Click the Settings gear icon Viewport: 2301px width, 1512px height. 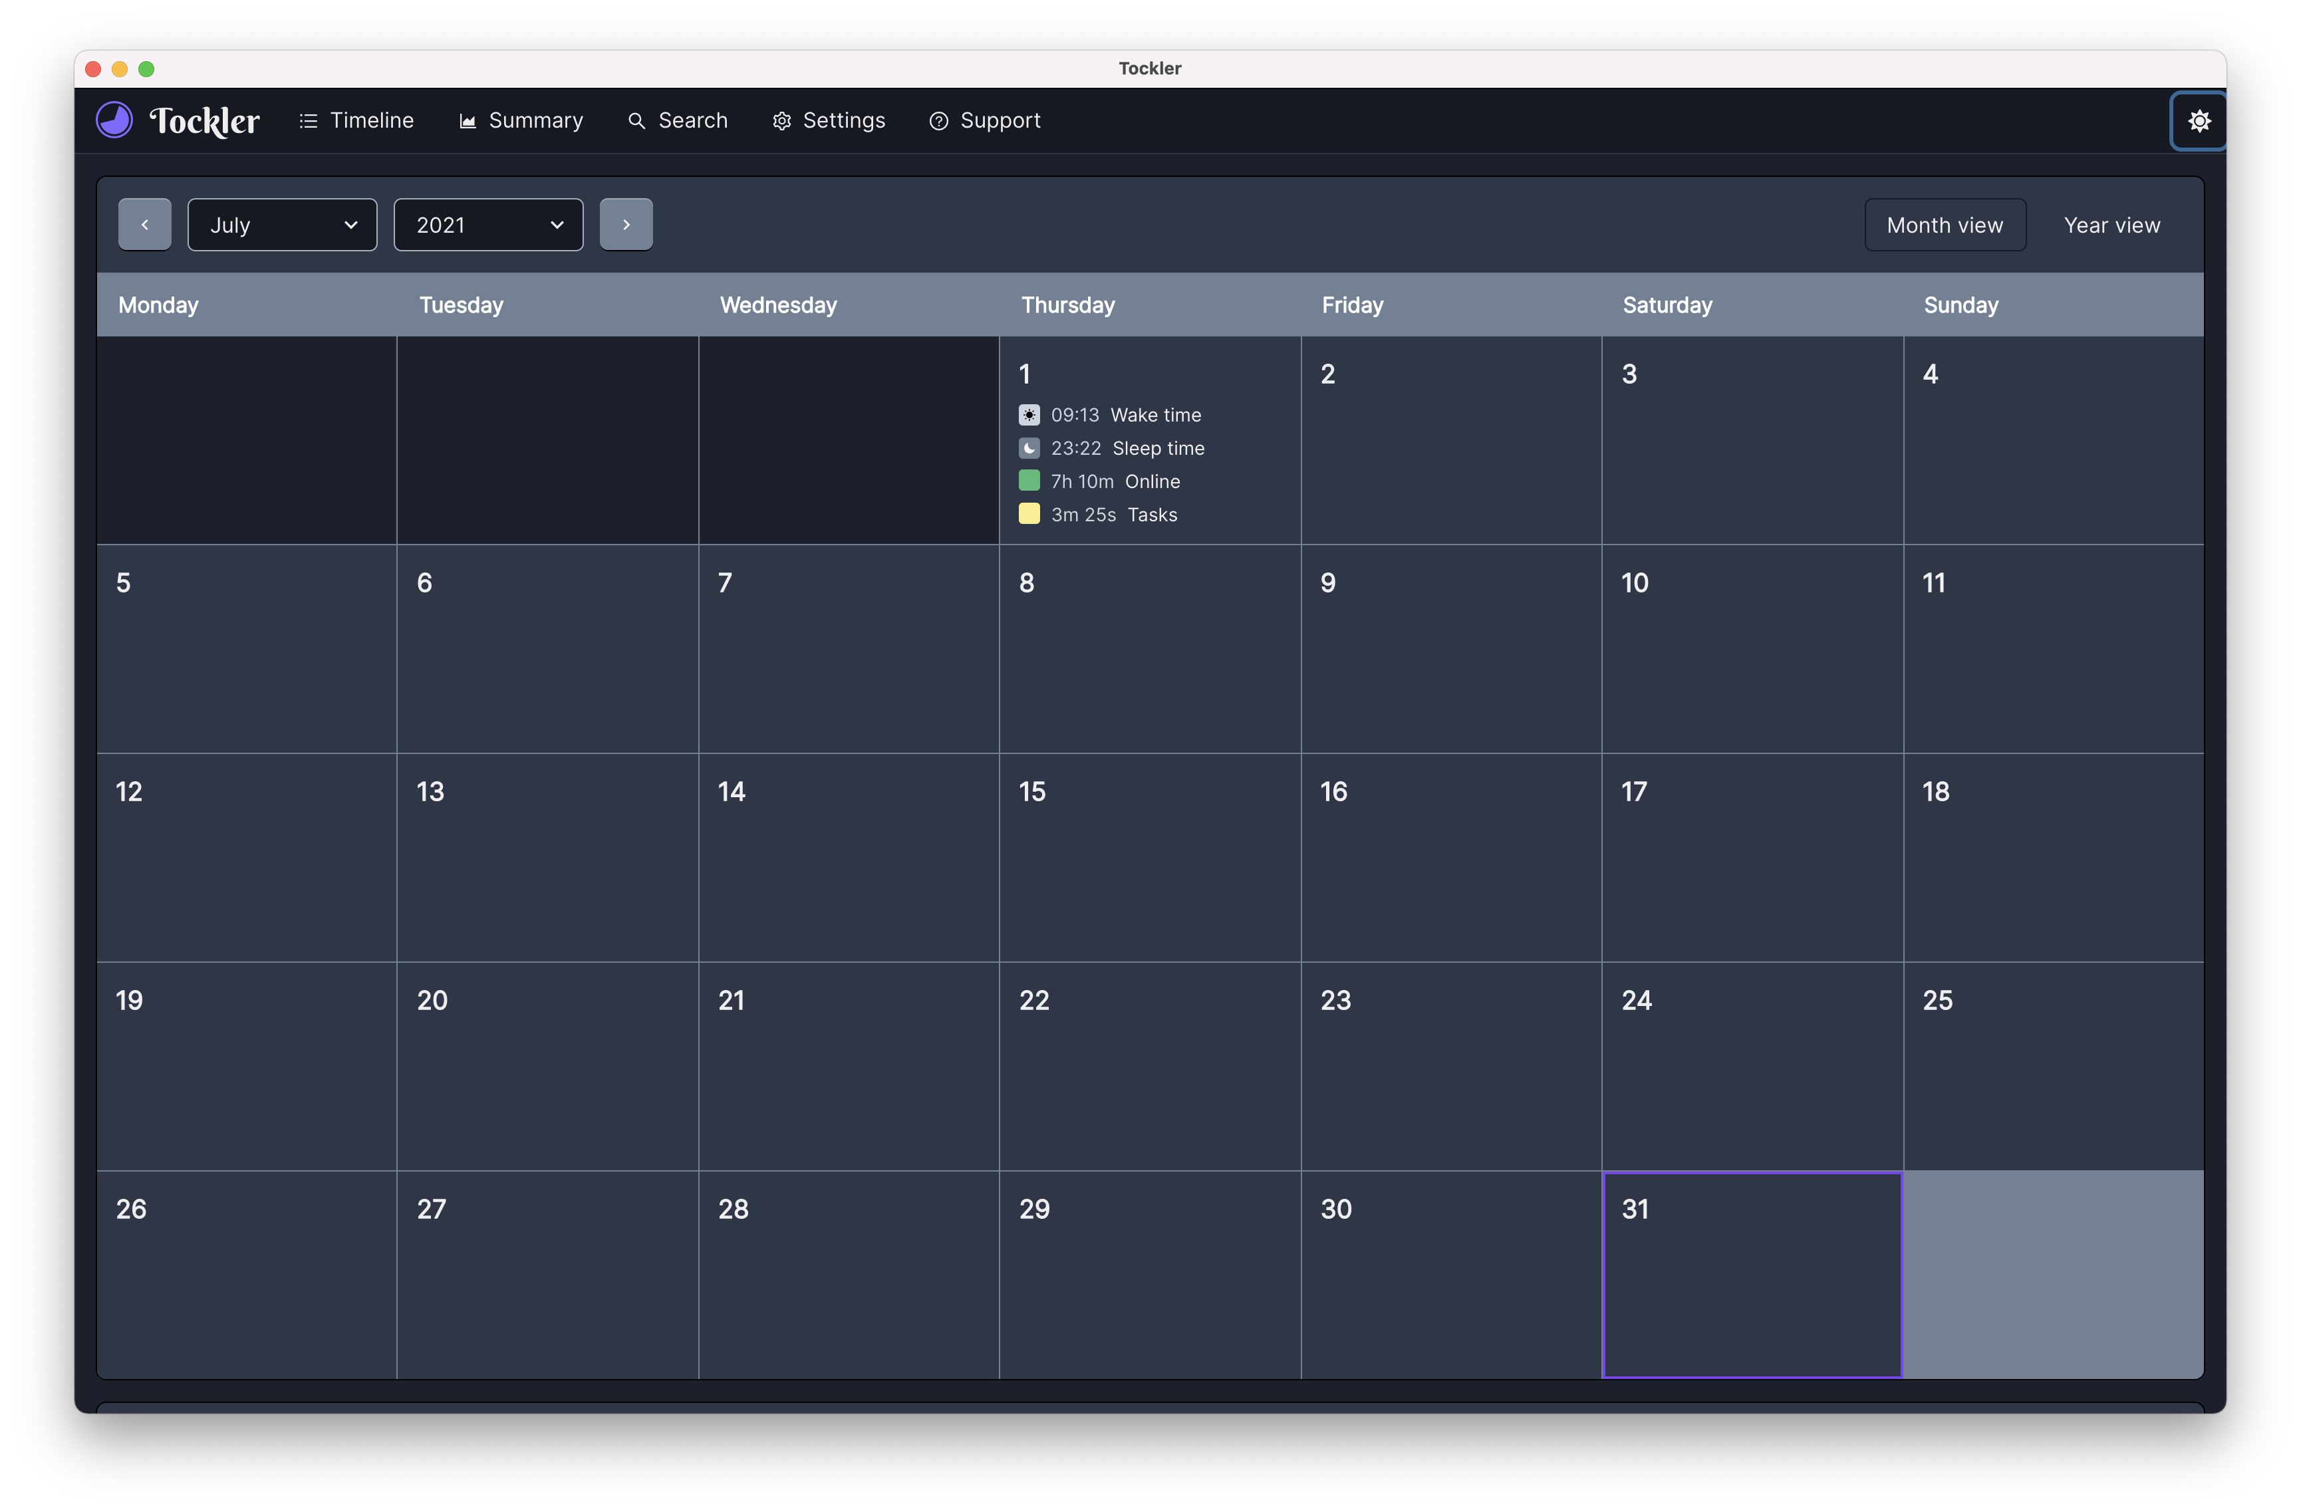pyautogui.click(x=781, y=121)
